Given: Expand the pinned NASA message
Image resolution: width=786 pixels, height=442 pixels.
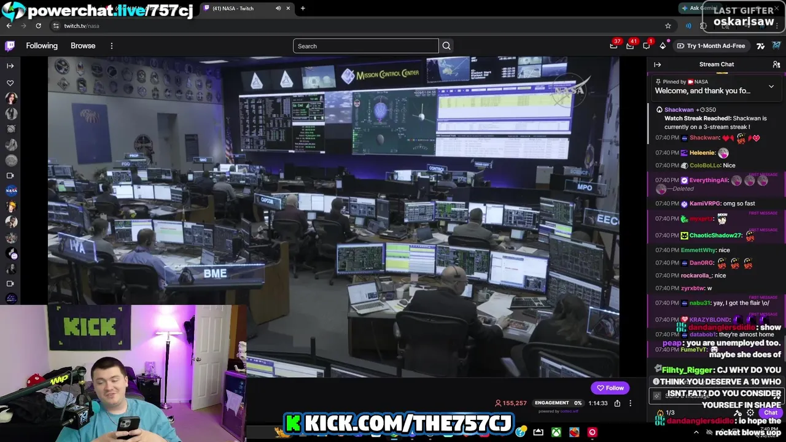Looking at the screenshot, I should coord(771,87).
